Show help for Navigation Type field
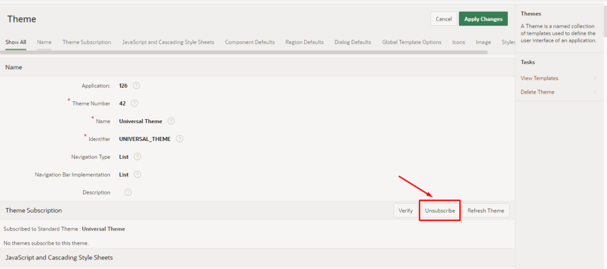Image resolution: width=607 pixels, height=269 pixels. pos(137,156)
